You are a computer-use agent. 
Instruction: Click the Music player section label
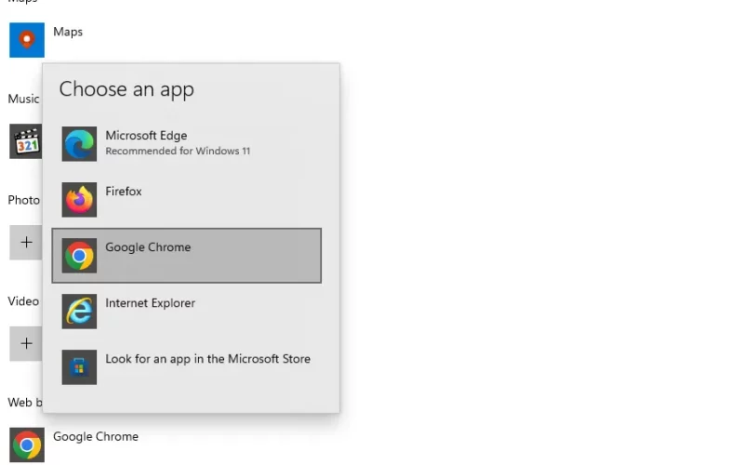(24, 99)
